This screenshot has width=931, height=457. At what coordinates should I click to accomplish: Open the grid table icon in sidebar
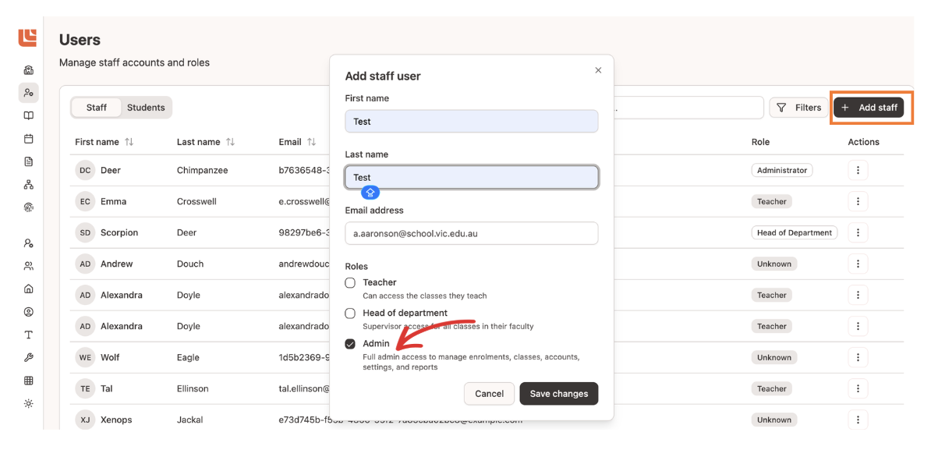(x=29, y=381)
